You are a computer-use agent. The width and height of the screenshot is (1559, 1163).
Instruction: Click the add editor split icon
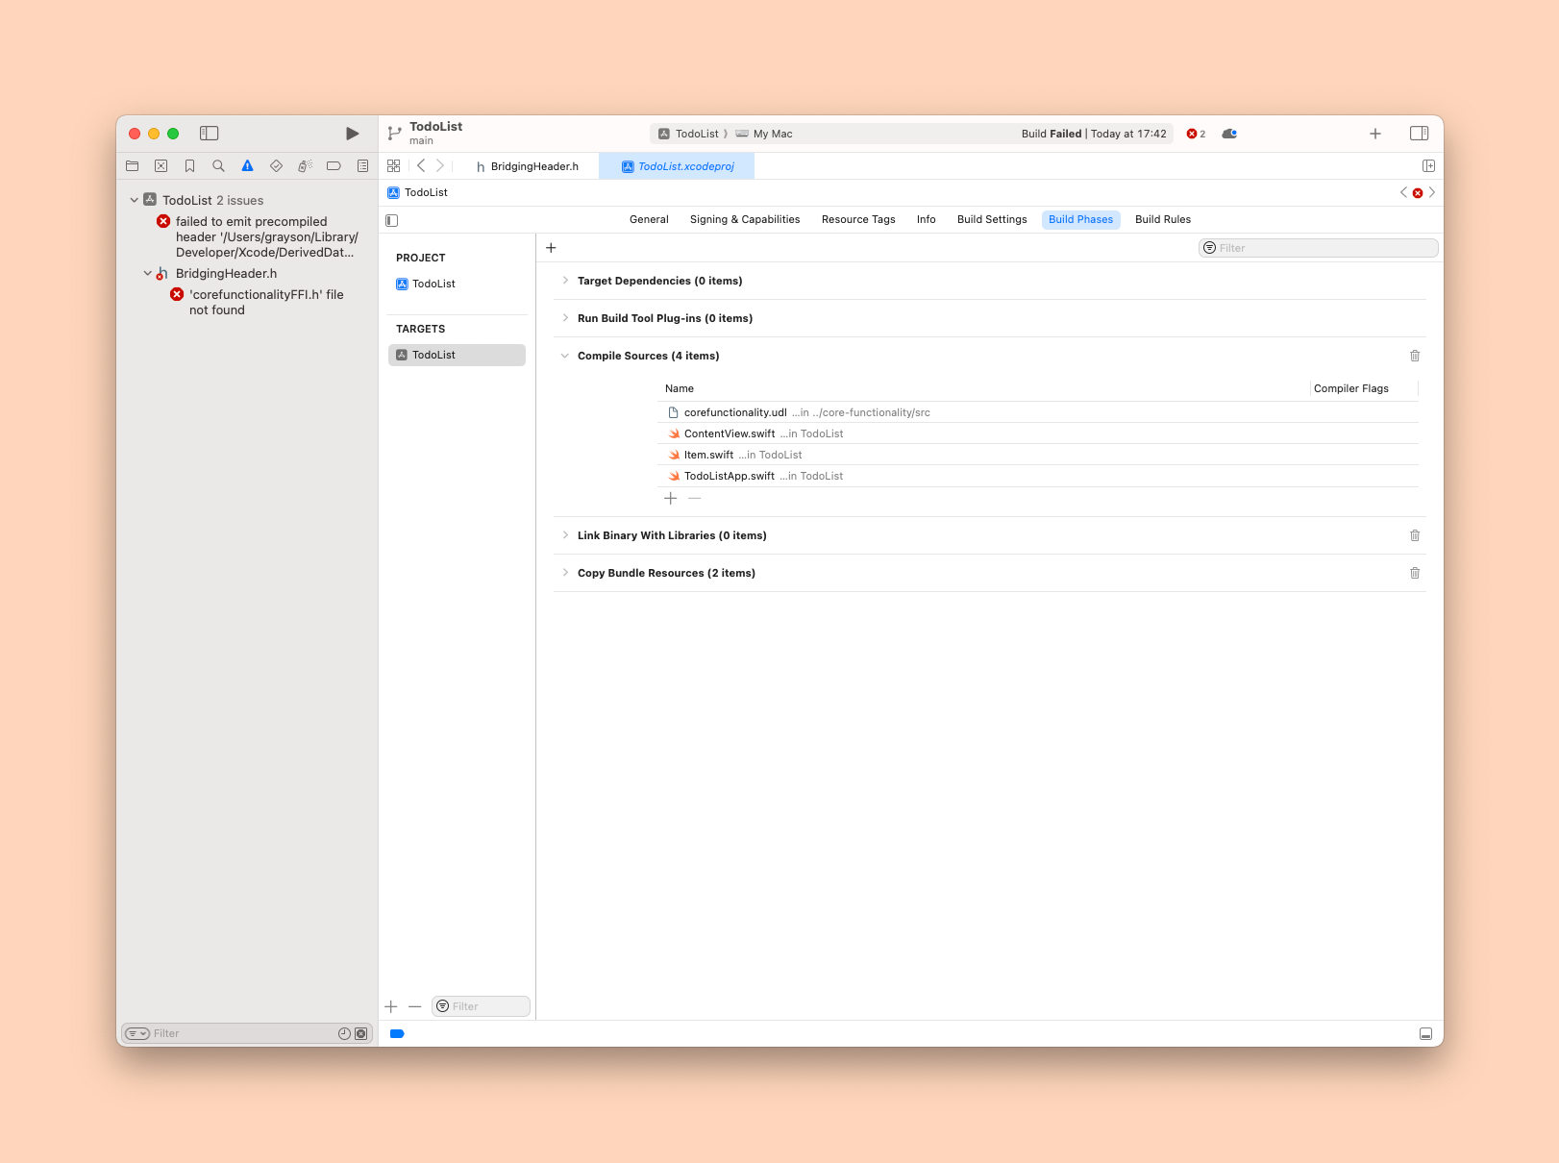pyautogui.click(x=1428, y=166)
